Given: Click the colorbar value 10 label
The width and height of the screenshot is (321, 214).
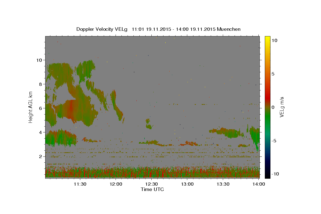Looking at the screenshot, I should (274, 40).
